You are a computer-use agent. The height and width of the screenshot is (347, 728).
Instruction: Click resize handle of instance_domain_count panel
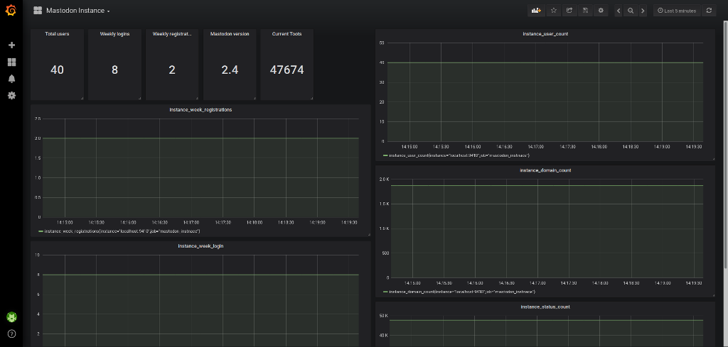click(x=713, y=295)
